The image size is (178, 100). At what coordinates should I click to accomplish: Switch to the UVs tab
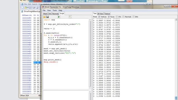pyautogui.click(x=50, y=14)
